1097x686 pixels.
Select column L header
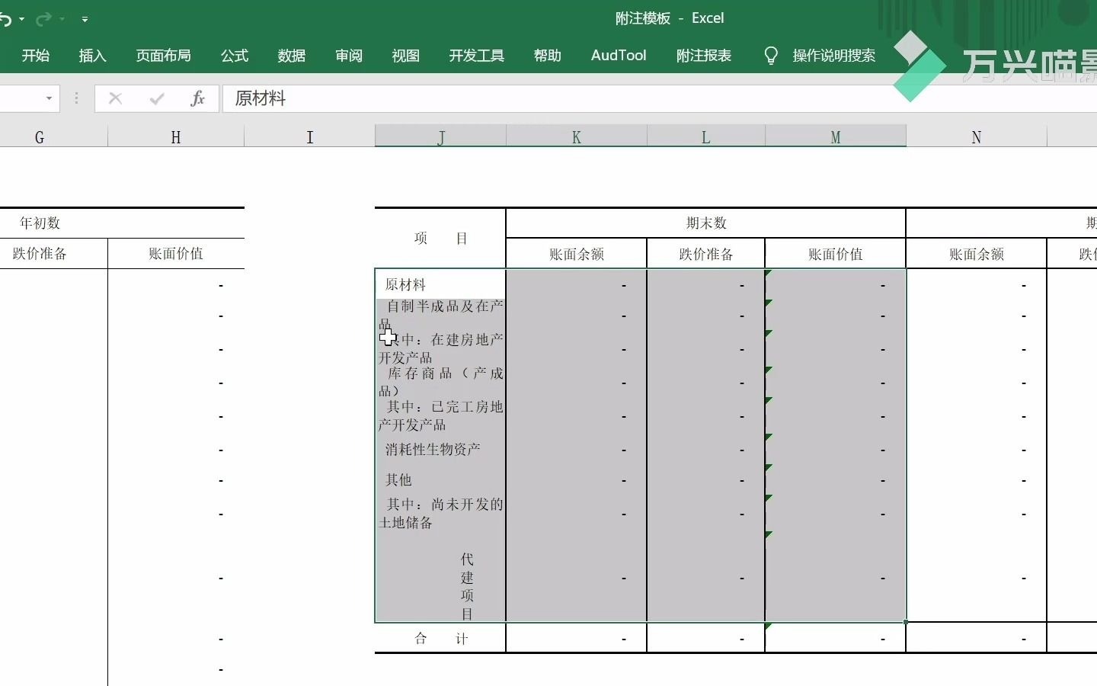click(706, 137)
